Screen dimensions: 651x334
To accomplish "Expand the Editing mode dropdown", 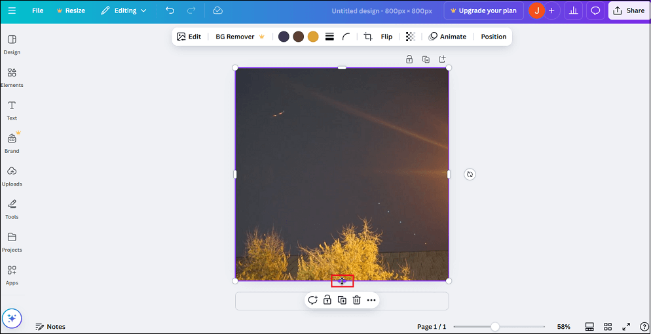I will 124,10.
